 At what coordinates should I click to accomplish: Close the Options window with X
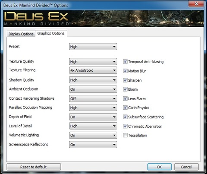(196, 3)
